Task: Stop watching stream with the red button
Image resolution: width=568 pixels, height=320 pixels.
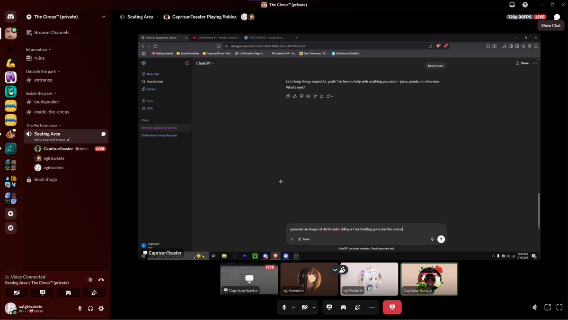Action: 392,307
